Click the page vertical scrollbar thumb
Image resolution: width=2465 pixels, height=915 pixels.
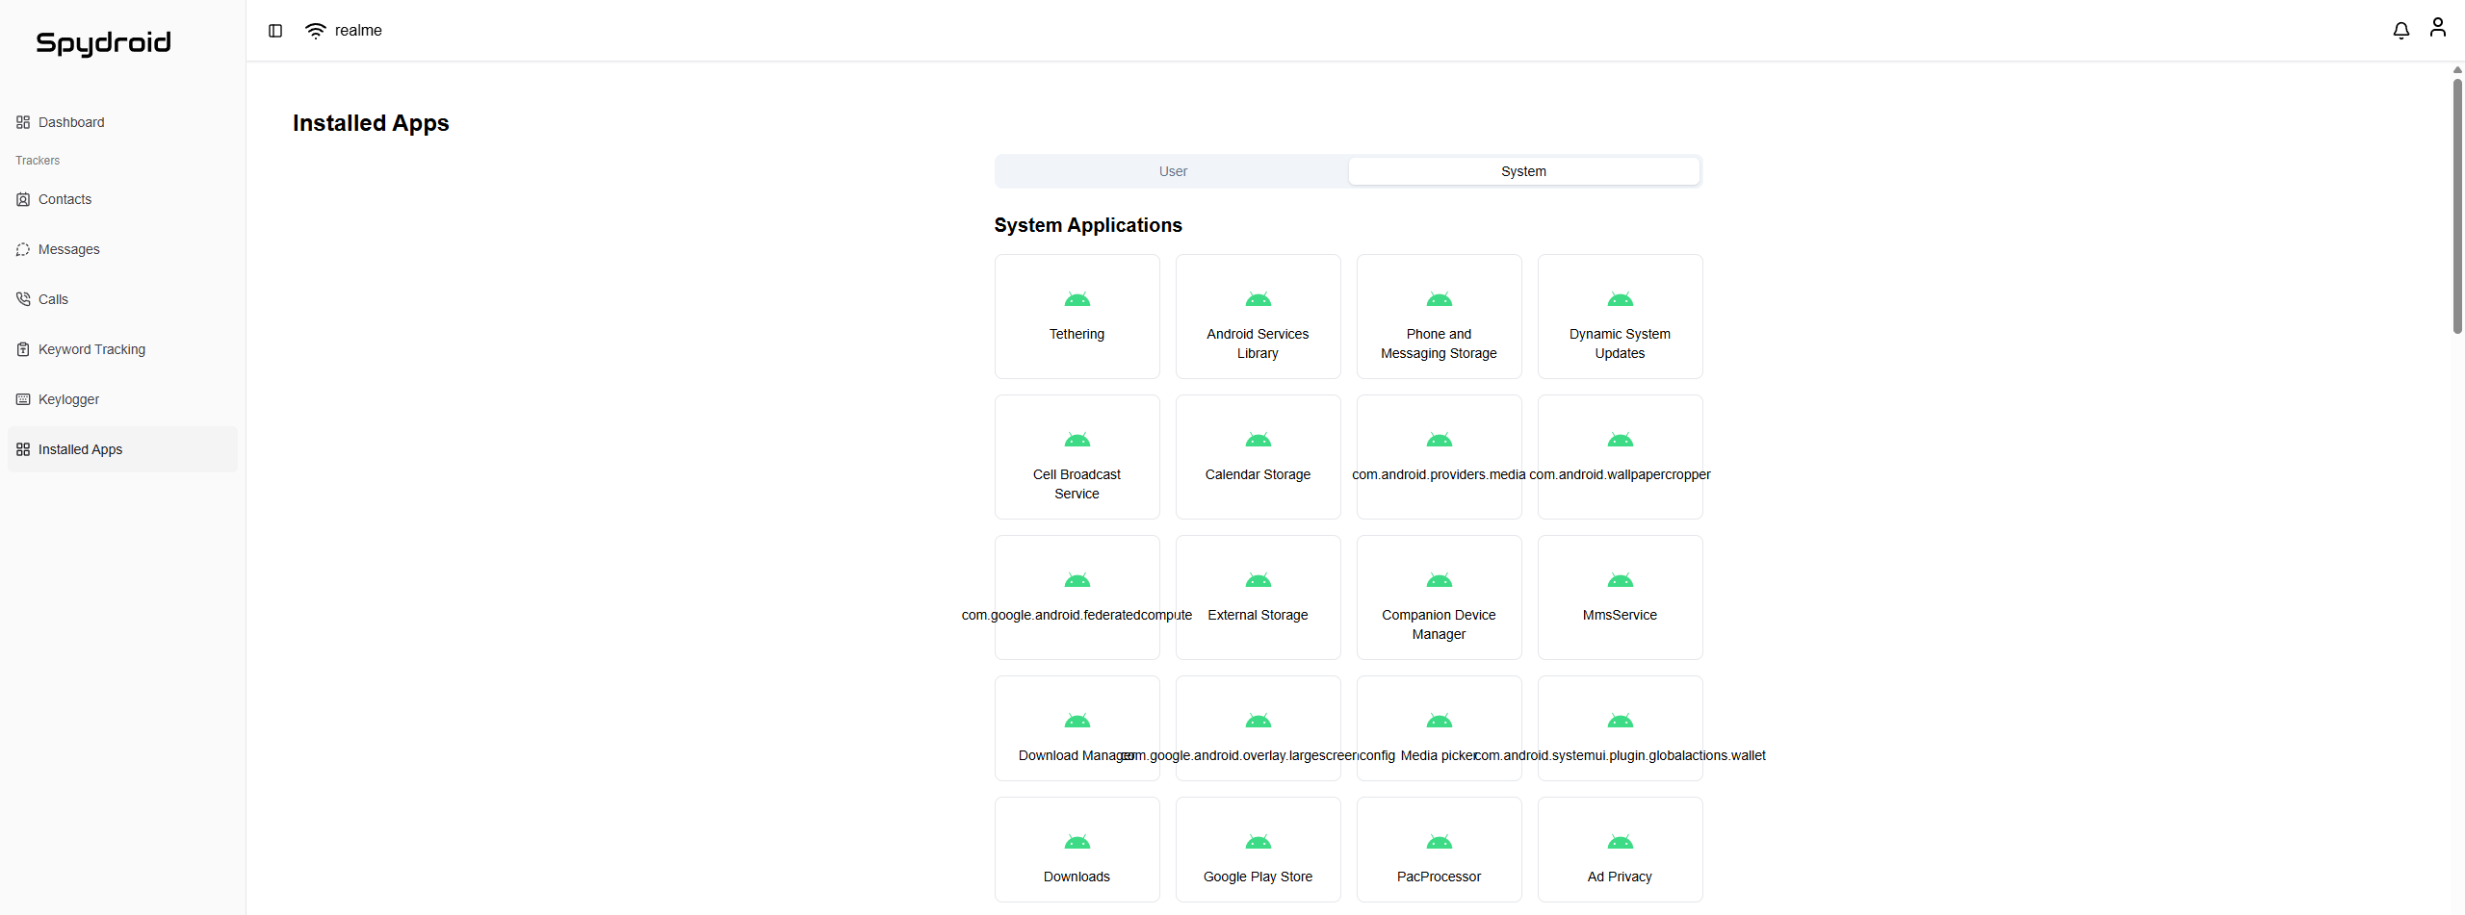[2457, 206]
